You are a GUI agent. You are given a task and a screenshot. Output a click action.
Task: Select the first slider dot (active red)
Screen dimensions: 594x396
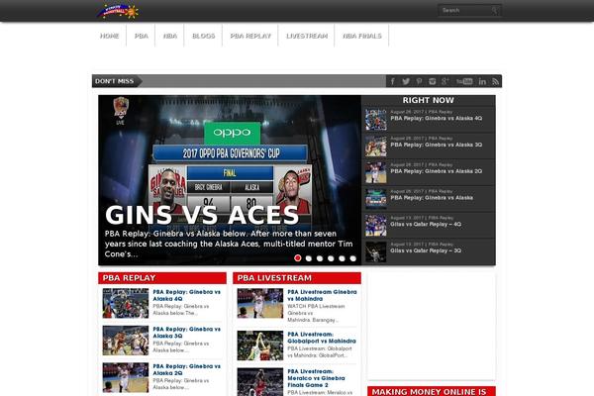click(298, 258)
